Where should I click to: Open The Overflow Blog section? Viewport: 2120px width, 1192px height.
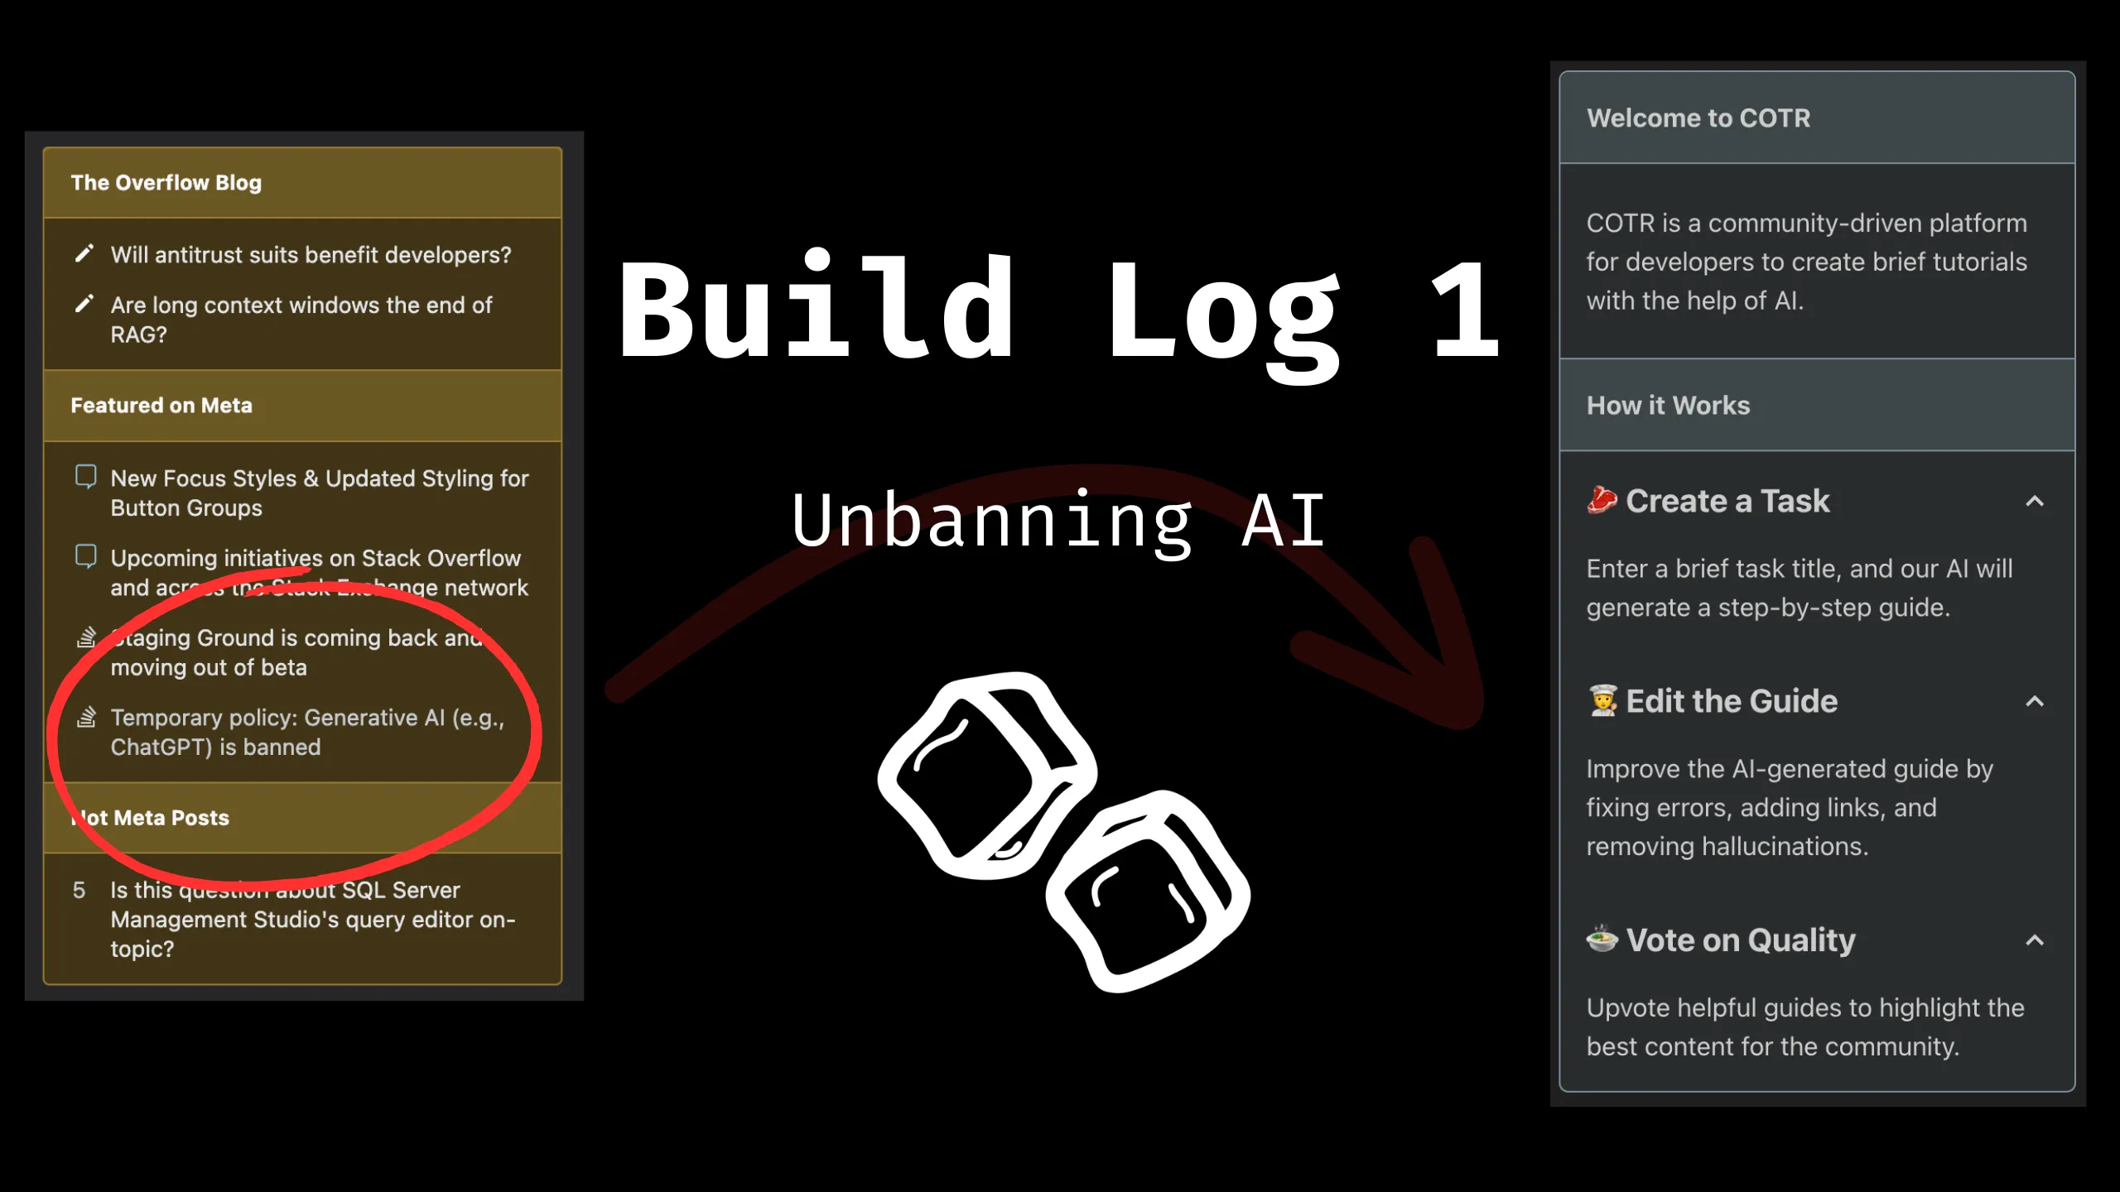coord(166,182)
